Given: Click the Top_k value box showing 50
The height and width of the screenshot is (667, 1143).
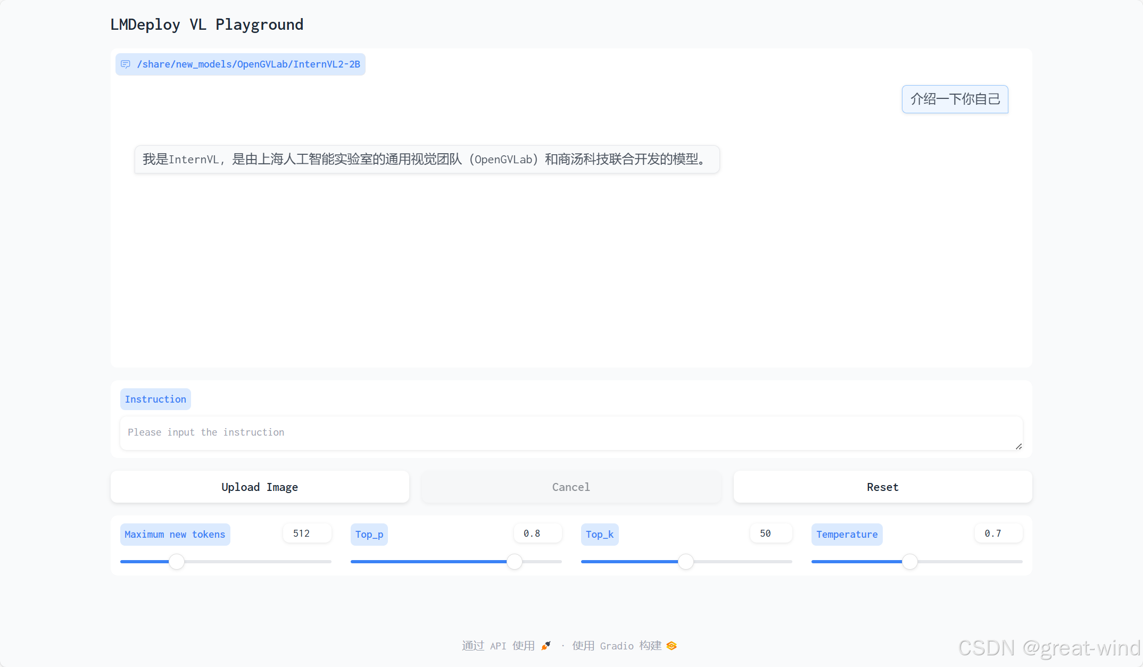Looking at the screenshot, I should (x=771, y=533).
